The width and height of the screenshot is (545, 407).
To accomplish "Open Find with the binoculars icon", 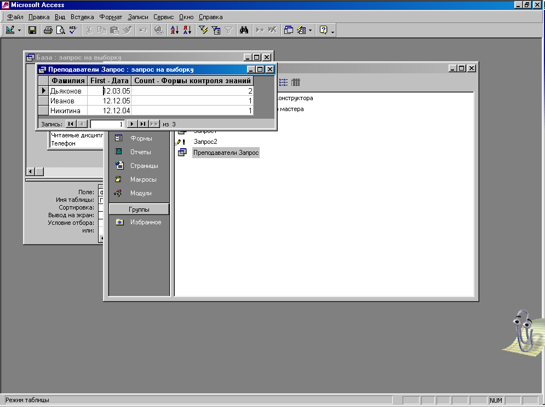I will (x=244, y=30).
